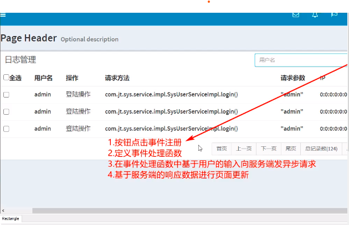Viewport: 349px width, 225px height.
Task: Click the Page Header title text
Action: (x=29, y=38)
